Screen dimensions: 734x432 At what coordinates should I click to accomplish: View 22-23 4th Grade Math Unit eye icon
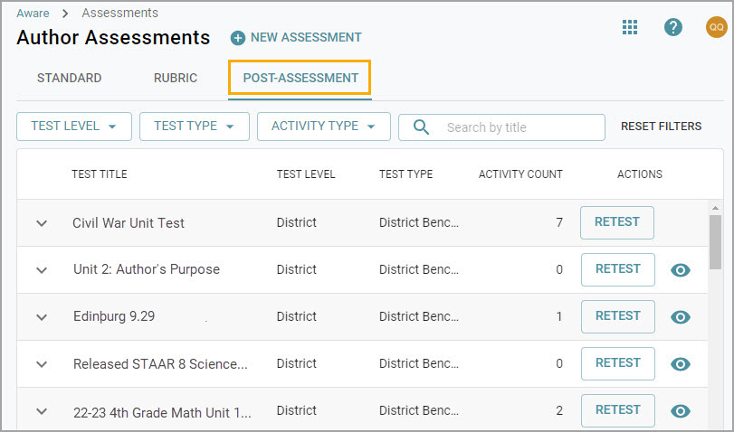point(681,411)
